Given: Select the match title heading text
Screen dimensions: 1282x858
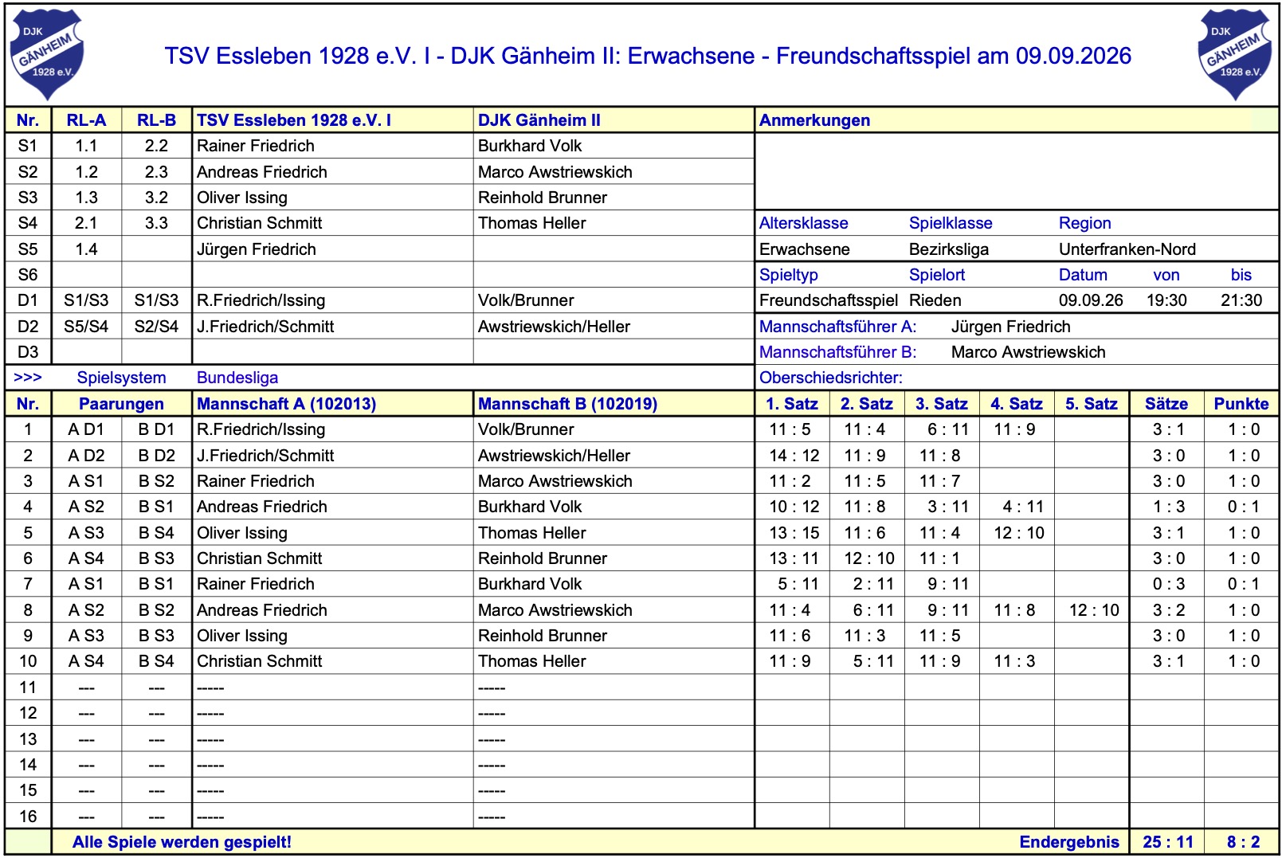Looking at the screenshot, I should tap(648, 56).
